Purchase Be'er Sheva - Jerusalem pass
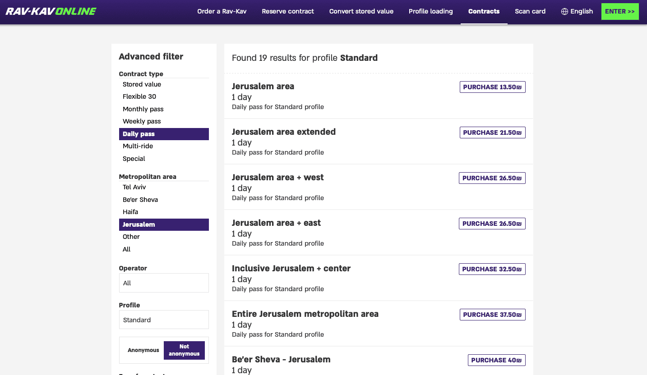This screenshot has width=647, height=375. tap(497, 360)
